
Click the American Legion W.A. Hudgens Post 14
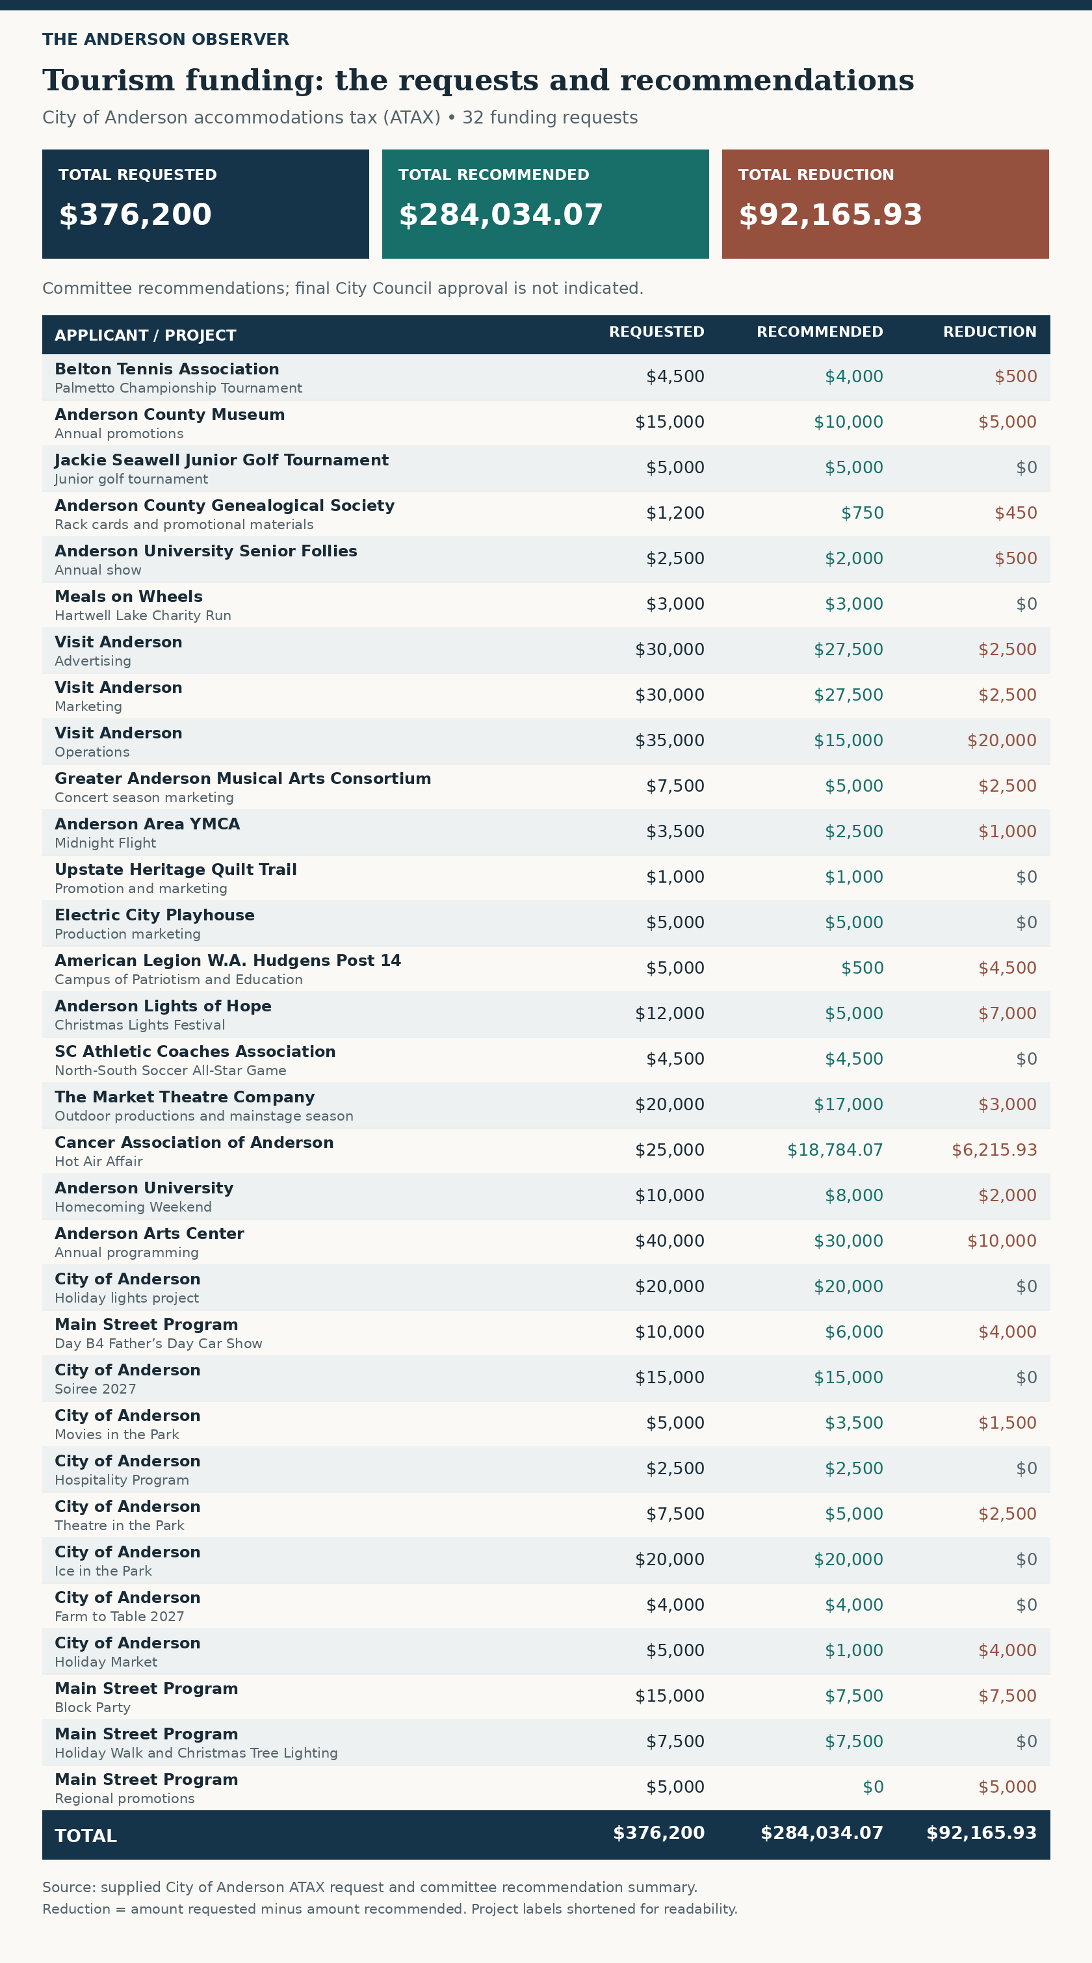click(227, 960)
